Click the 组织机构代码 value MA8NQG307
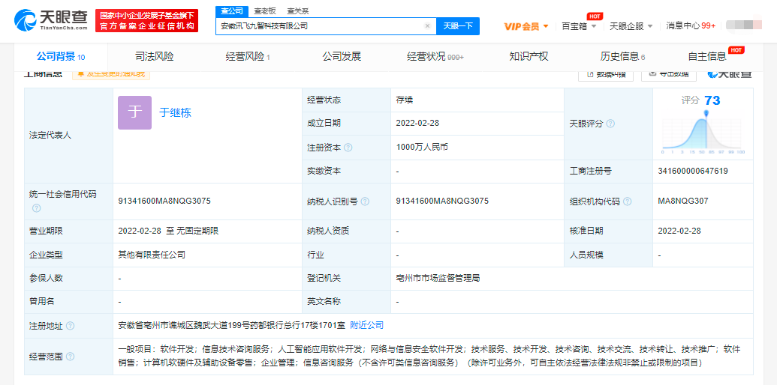777x385 pixels. coord(683,201)
